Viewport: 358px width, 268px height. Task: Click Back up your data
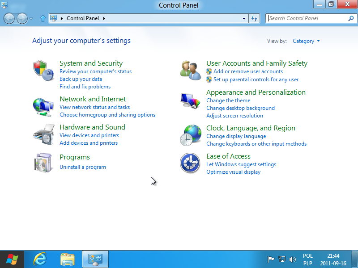[81, 79]
